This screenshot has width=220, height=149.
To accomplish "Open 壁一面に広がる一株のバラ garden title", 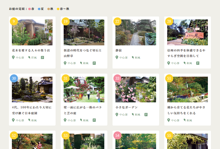I will pos(83,110).
